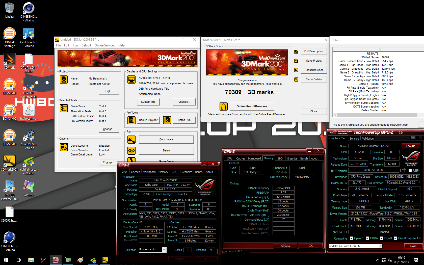Open the File menu in 3DMark2001

58,45
